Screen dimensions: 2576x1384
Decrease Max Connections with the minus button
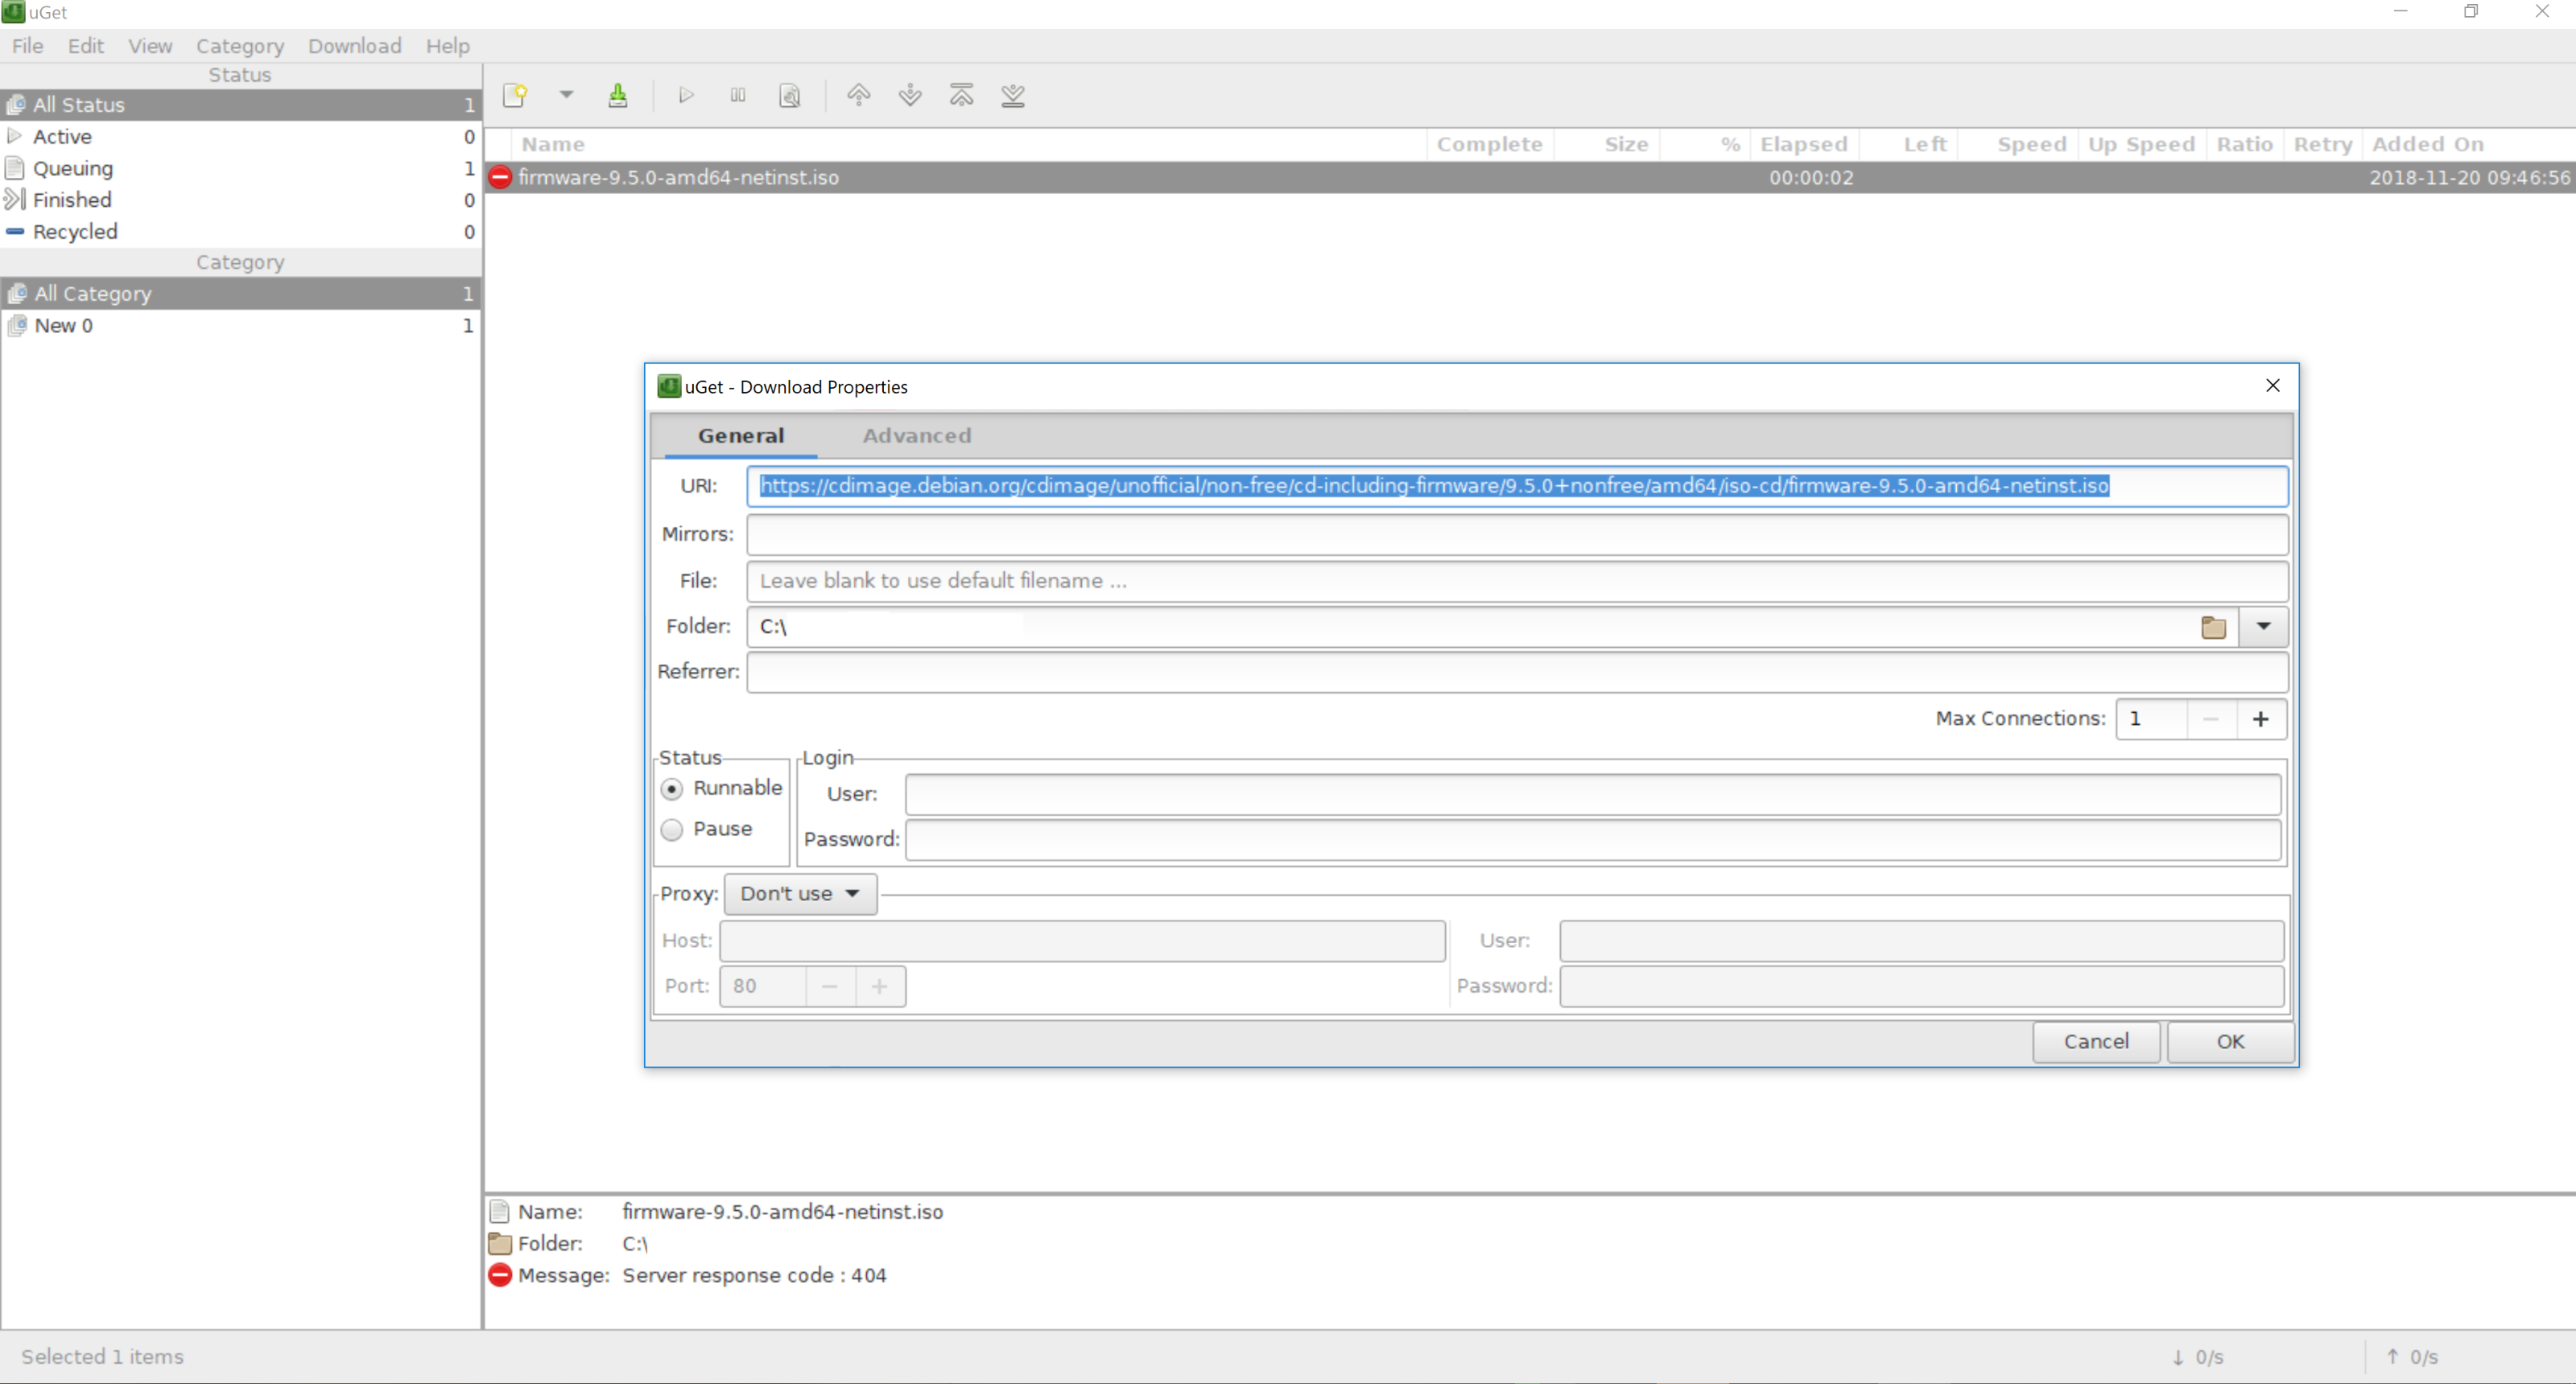(2211, 719)
